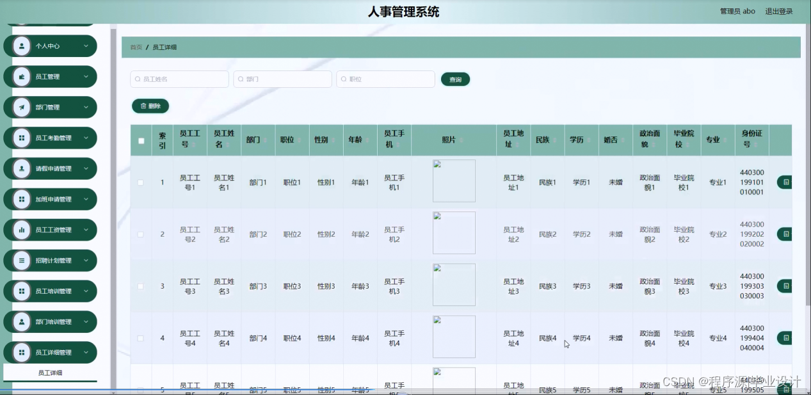Click the 民族2 table cell

(547, 234)
